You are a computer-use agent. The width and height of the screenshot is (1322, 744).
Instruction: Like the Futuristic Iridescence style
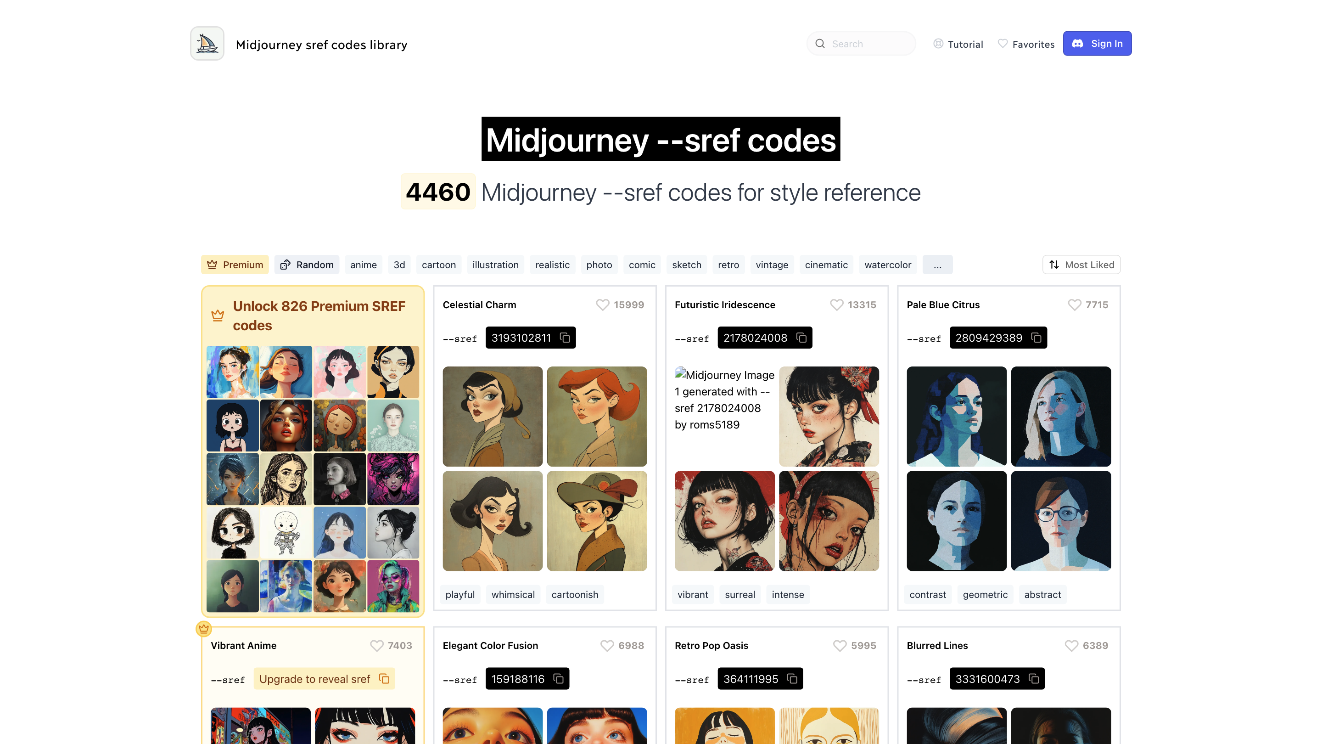click(x=836, y=305)
